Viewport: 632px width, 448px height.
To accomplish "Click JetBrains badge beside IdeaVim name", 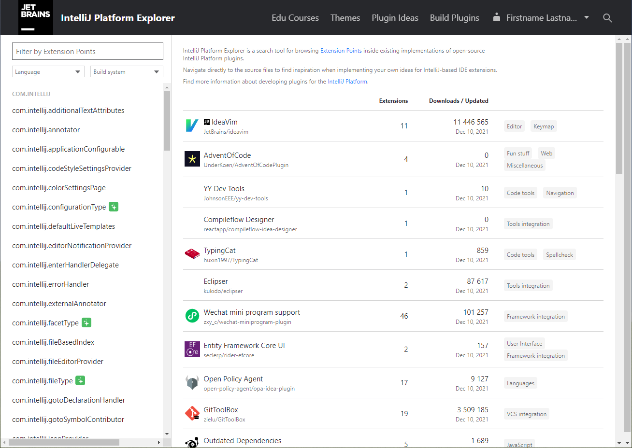I will pos(207,122).
